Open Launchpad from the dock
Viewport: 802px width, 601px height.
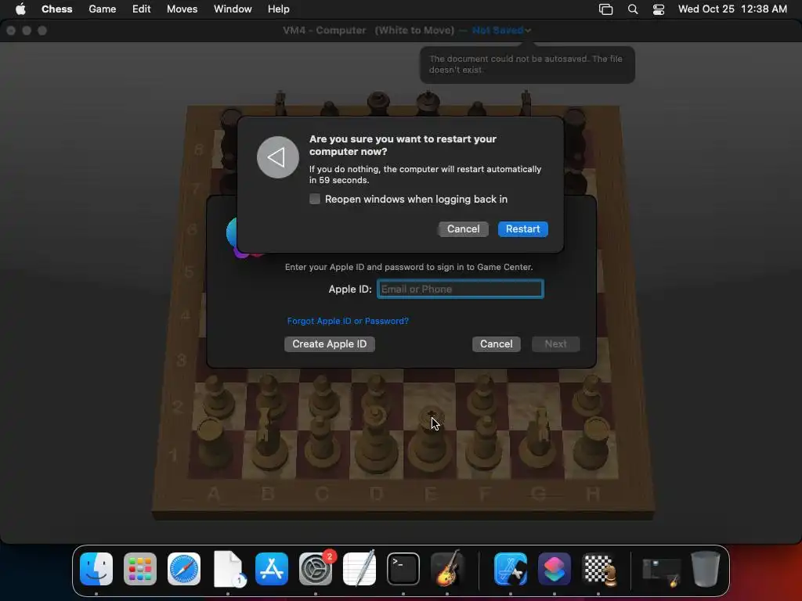pos(140,568)
